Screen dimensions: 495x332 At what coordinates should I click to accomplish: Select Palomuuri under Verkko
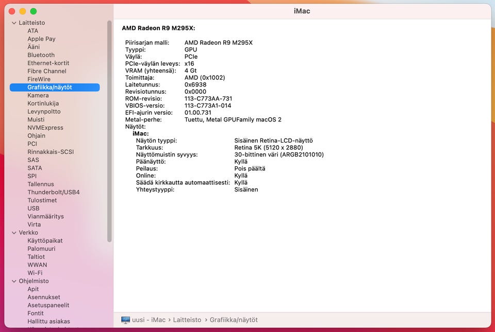[x=41, y=249]
